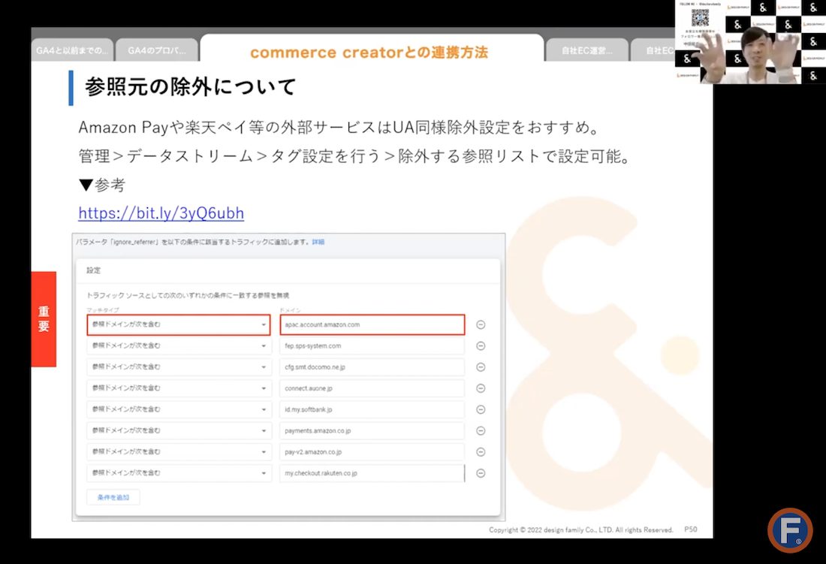The height and width of the screenshot is (564, 826).
Task: Open match type dropdown for payments.amazon.co.jp
Action: pyautogui.click(x=179, y=431)
